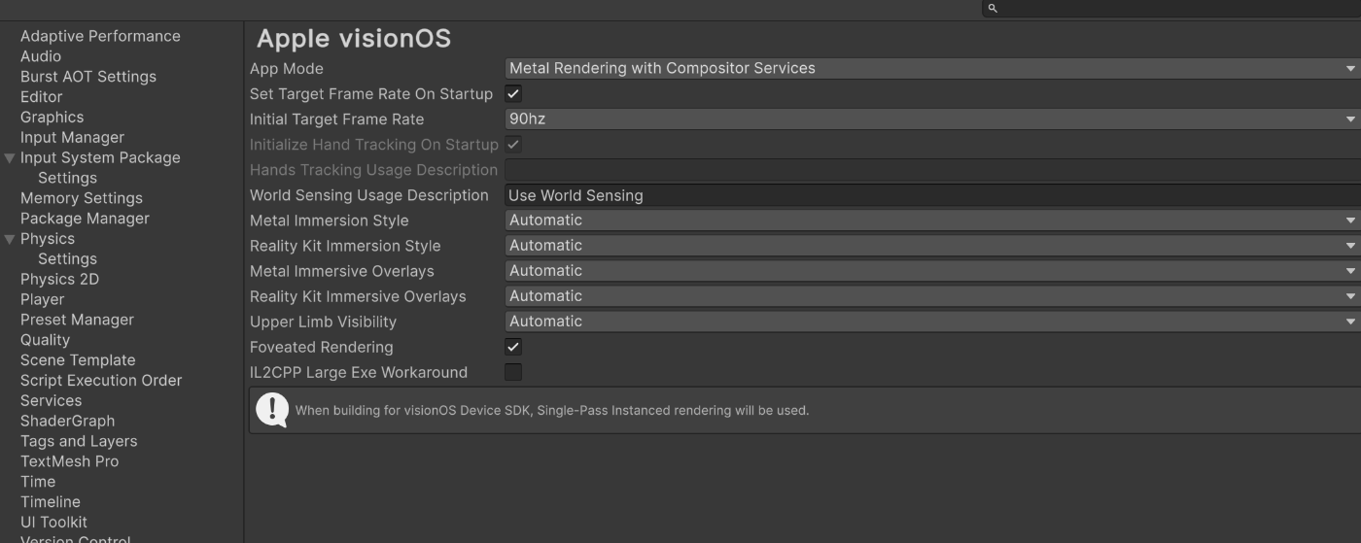The height and width of the screenshot is (543, 1361).
Task: Open the Timeline settings category
Action: [51, 502]
